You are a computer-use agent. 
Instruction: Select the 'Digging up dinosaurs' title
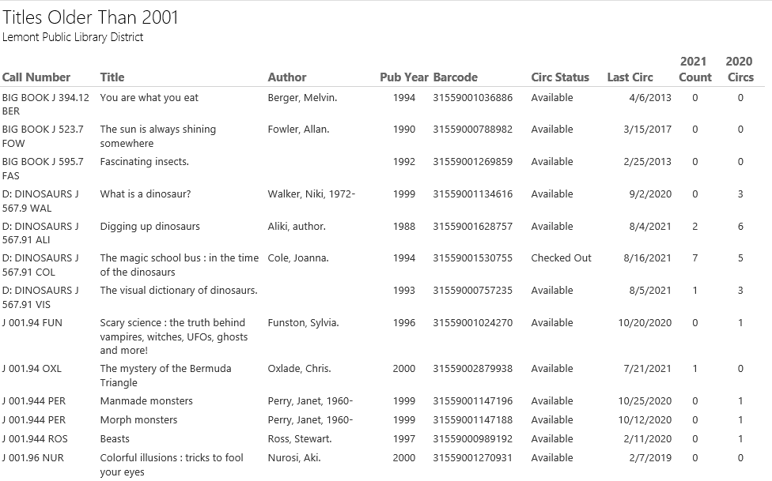[150, 227]
